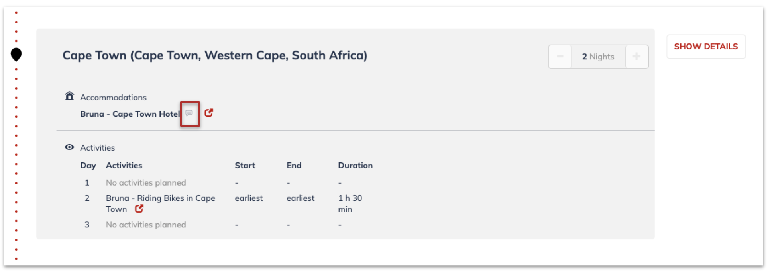
Task: Open Bruna - Riding Bikes in Cape Town
Action: point(160,204)
